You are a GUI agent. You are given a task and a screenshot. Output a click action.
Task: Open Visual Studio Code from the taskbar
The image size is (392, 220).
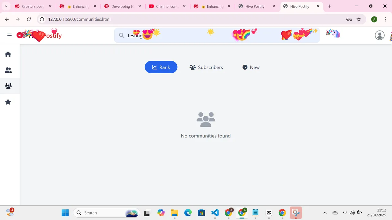click(x=215, y=213)
